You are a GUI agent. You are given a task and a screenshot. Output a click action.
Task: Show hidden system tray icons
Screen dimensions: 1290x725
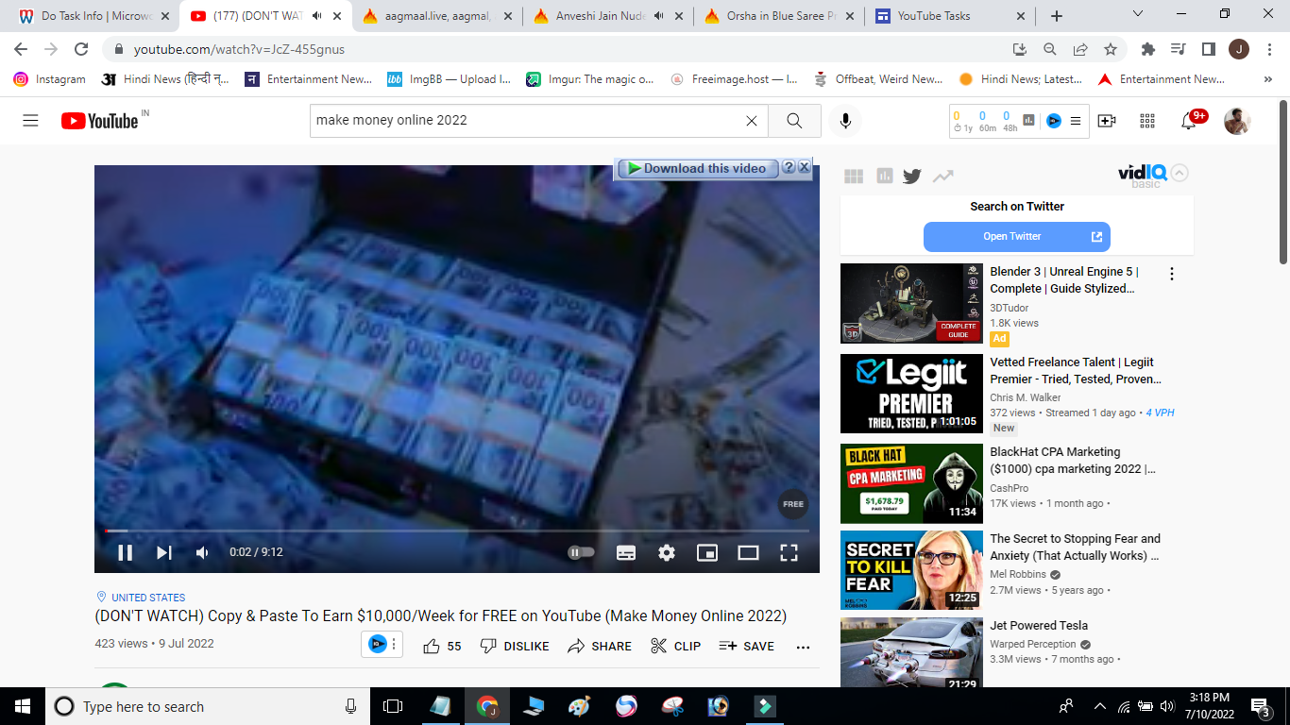click(1099, 706)
